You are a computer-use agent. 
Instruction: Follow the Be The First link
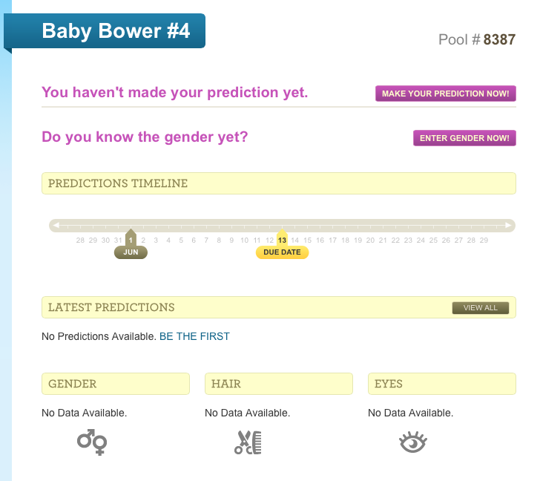pos(194,336)
